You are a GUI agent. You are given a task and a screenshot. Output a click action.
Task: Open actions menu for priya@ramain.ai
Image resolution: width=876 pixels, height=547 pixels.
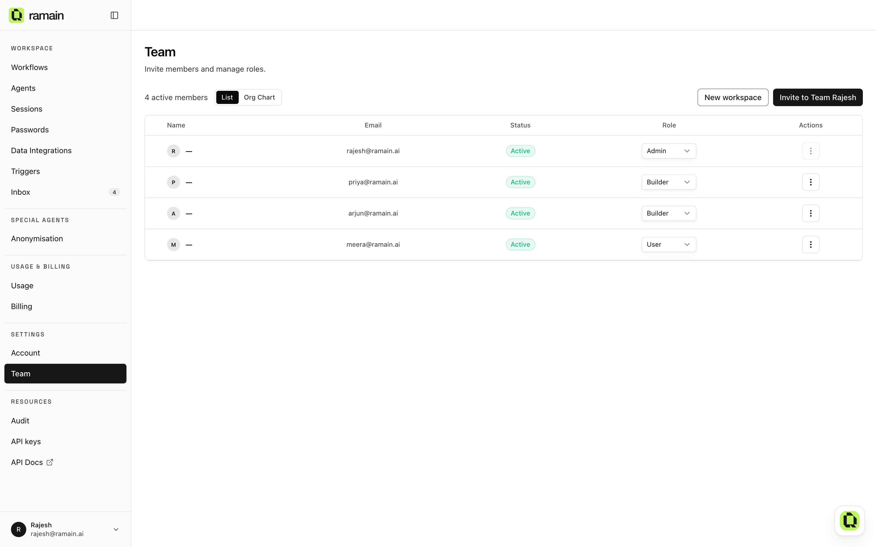point(811,182)
